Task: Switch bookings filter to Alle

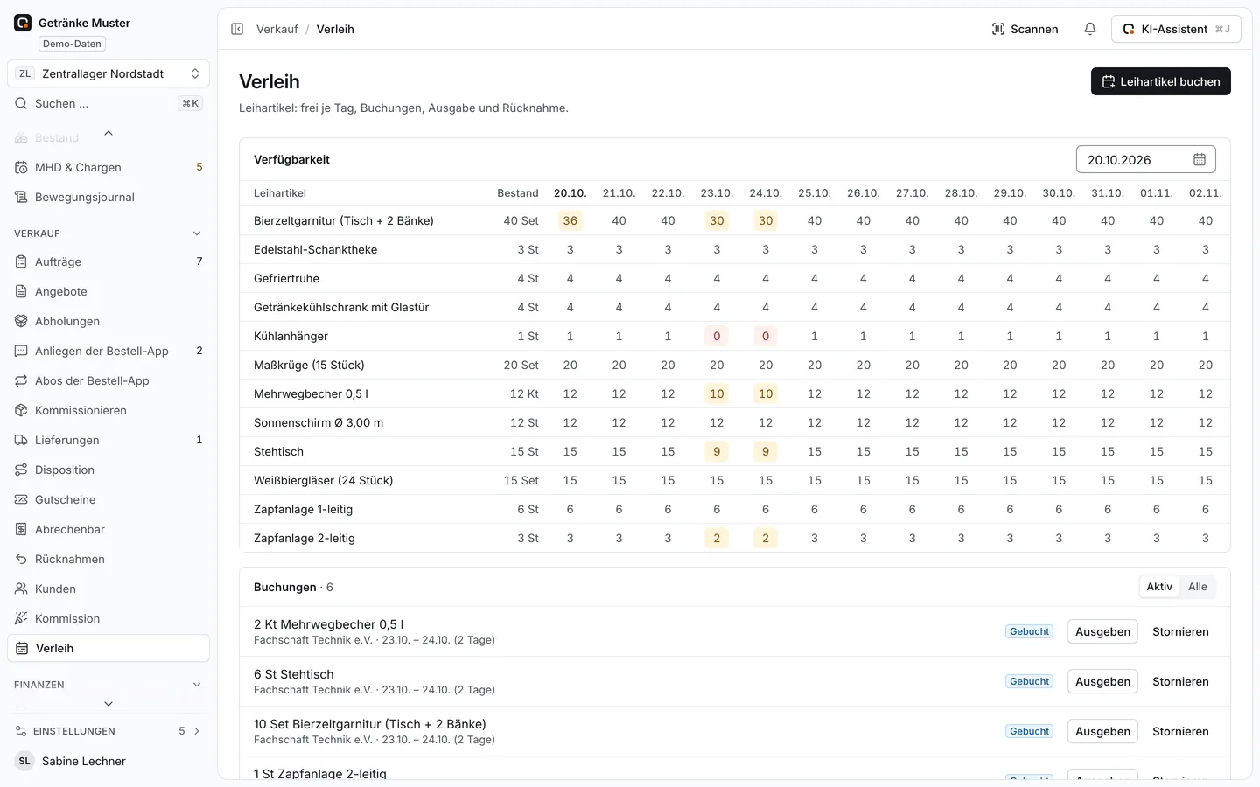Action: pos(1197,587)
